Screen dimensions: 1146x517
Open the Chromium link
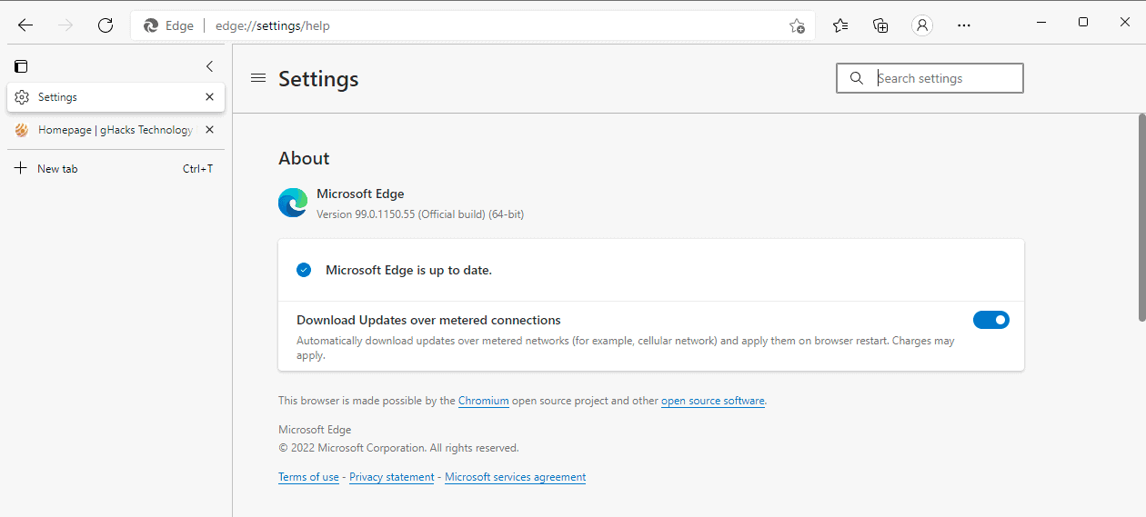tap(484, 401)
